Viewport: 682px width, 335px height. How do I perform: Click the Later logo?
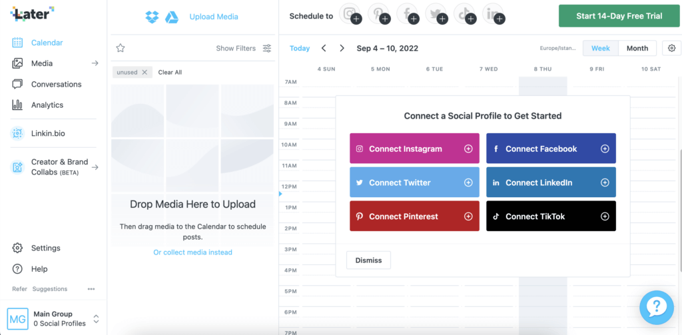click(x=32, y=14)
